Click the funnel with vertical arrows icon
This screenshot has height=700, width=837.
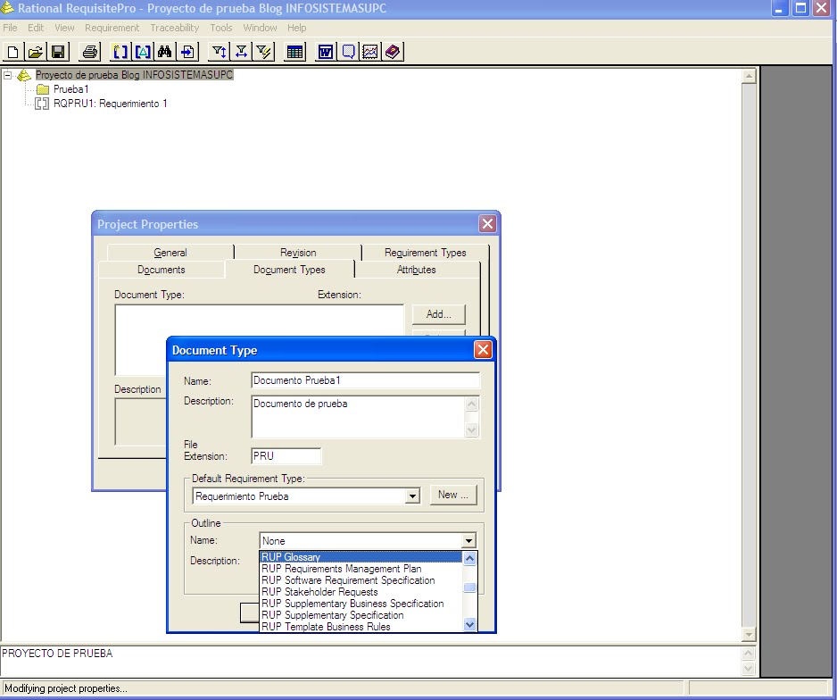click(x=219, y=52)
